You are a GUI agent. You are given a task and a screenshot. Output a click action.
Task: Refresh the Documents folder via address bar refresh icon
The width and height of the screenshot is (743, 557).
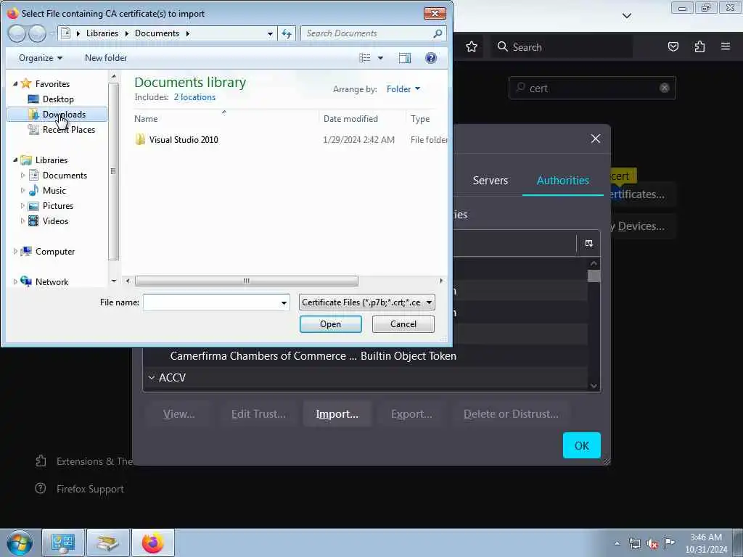click(x=287, y=33)
